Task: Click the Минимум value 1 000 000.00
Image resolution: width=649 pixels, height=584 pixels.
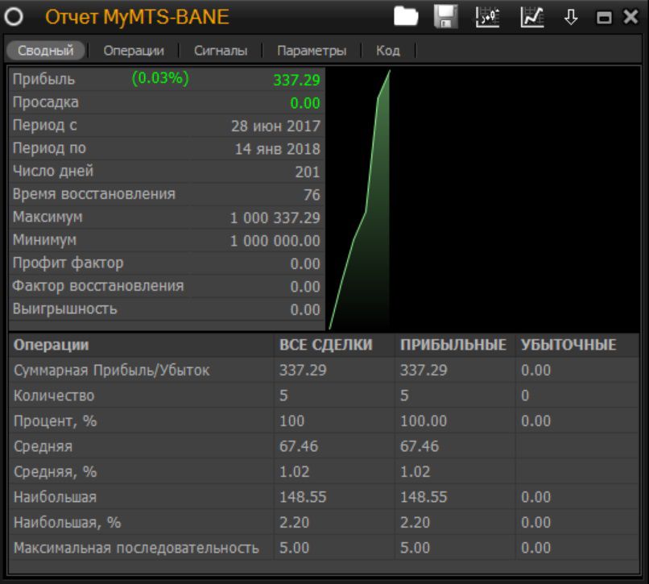Action: (x=275, y=241)
